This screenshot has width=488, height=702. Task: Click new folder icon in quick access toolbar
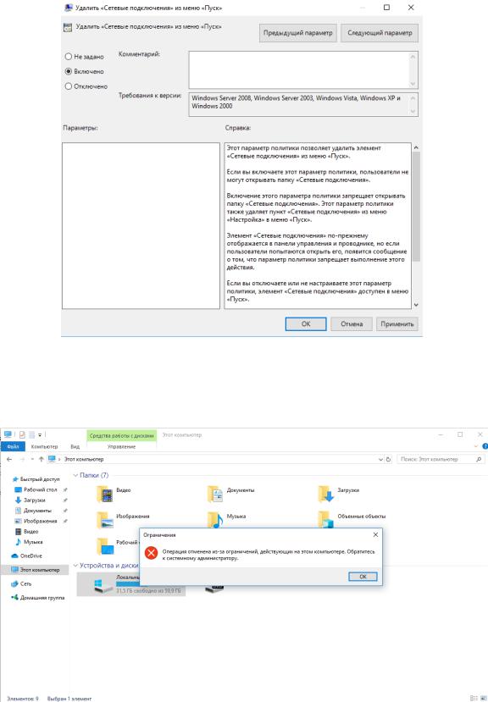click(32, 434)
